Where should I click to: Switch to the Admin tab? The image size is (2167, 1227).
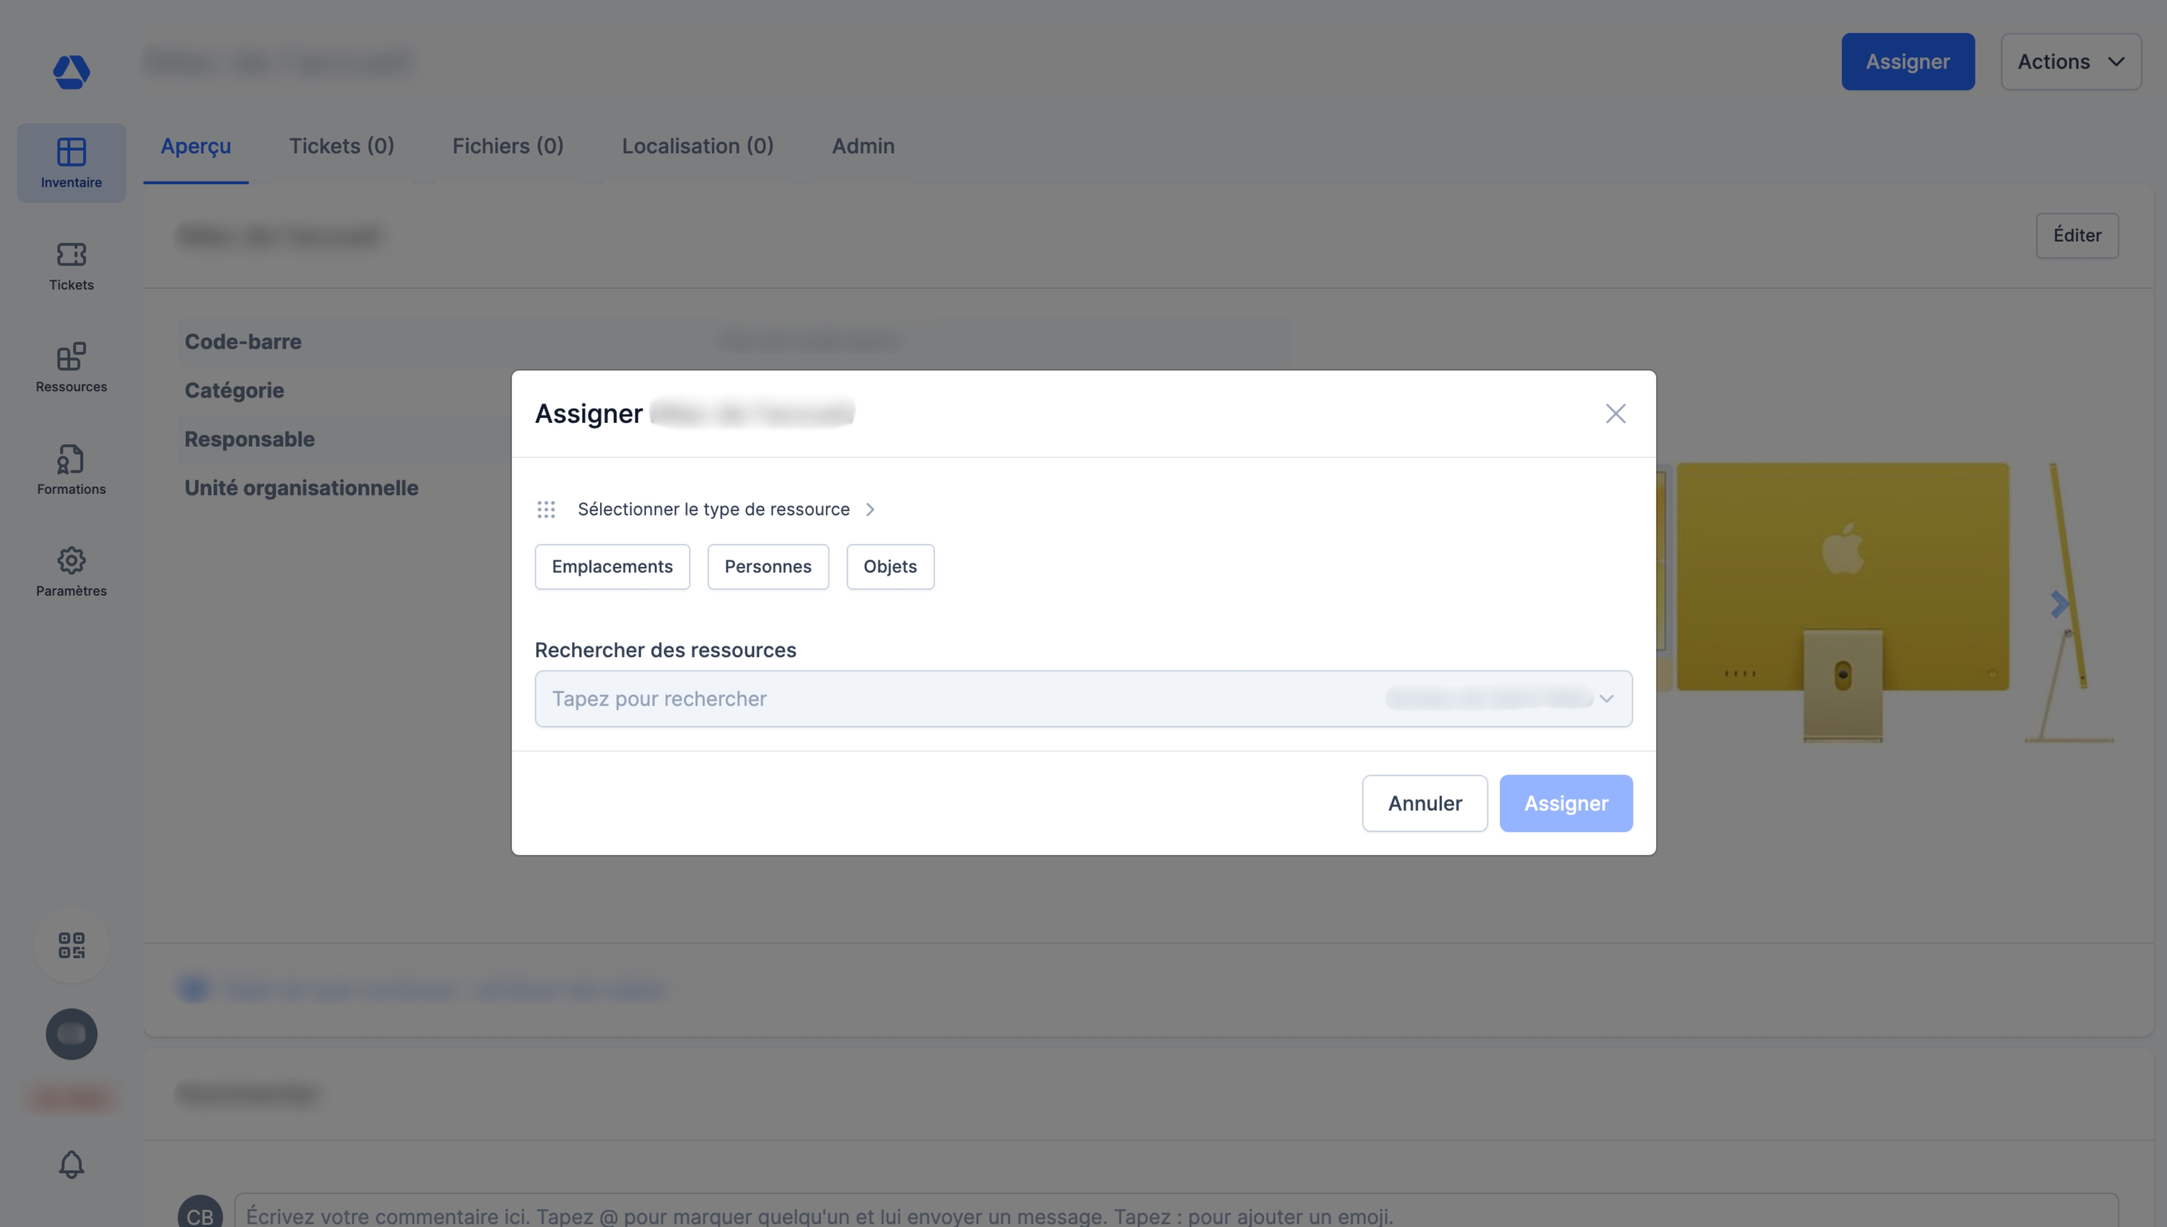[x=863, y=146]
